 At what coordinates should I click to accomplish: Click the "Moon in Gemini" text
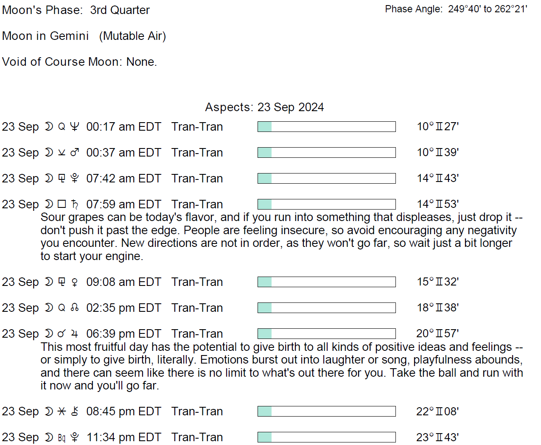coord(45,36)
